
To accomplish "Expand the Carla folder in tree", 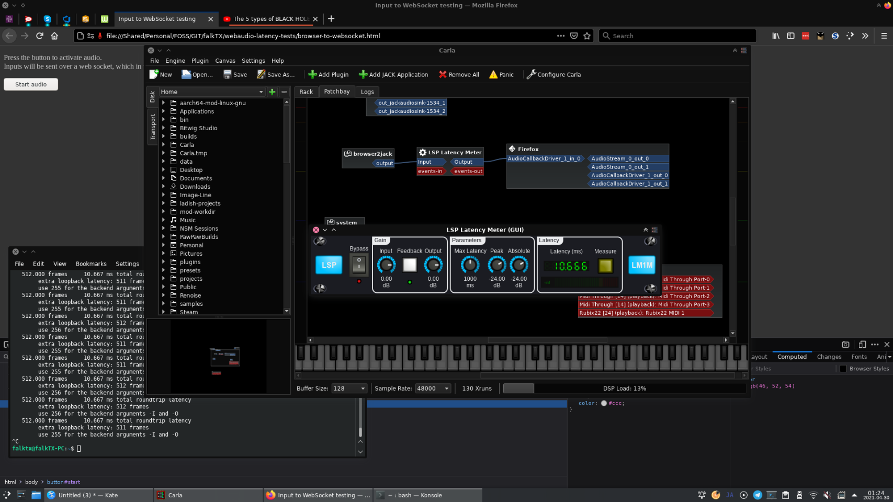I will [164, 144].
